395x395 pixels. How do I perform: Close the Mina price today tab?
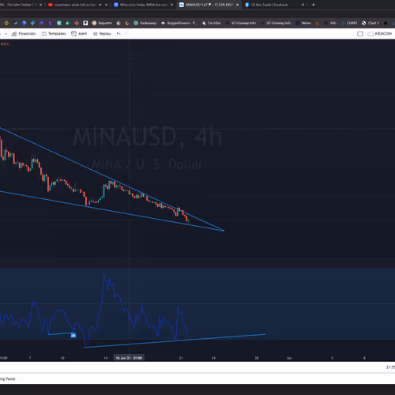click(x=171, y=5)
